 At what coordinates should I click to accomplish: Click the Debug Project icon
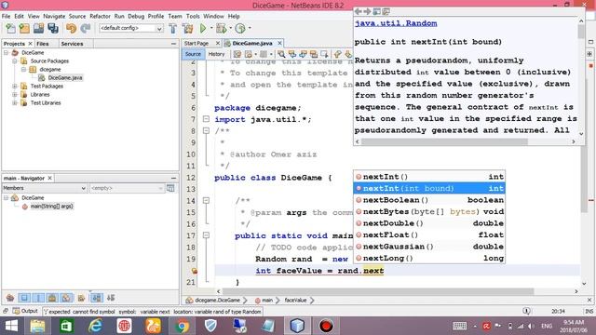[x=221, y=28]
